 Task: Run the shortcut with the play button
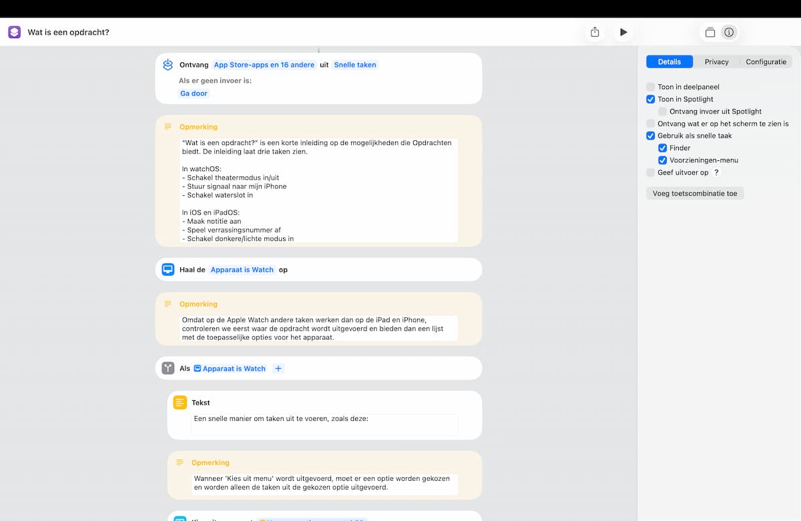[x=623, y=32]
